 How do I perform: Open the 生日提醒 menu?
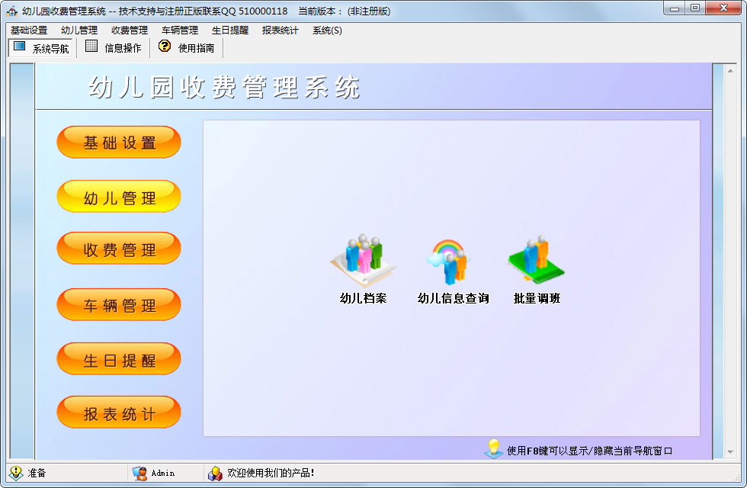click(230, 30)
